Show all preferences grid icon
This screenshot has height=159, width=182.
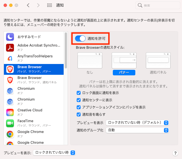[49, 5]
